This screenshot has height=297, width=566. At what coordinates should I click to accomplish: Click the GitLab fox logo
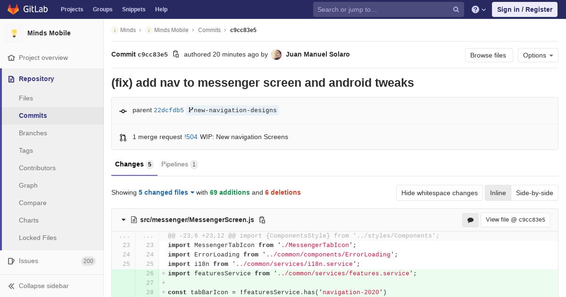point(13,9)
